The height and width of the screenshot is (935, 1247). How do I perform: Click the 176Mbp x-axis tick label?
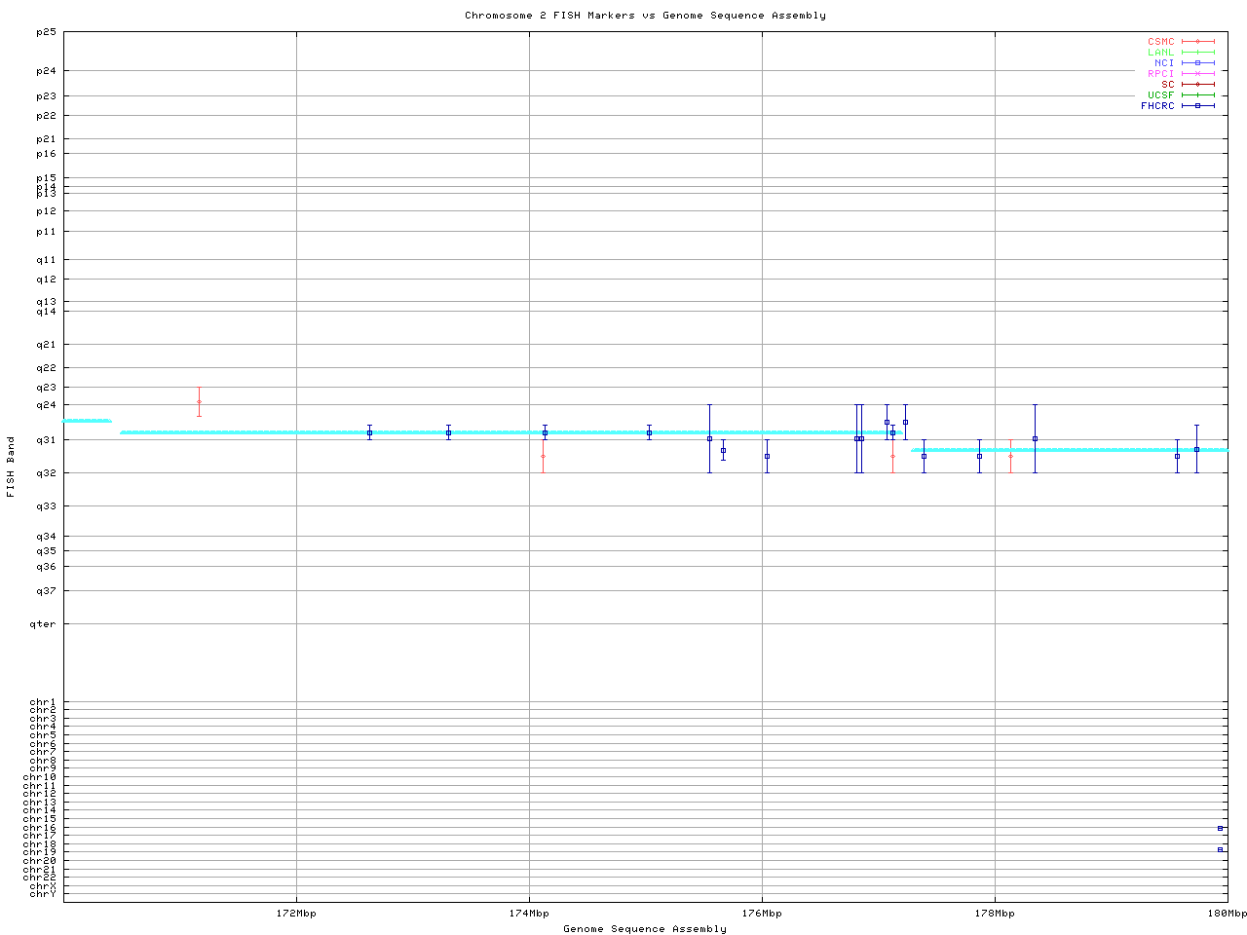762,914
